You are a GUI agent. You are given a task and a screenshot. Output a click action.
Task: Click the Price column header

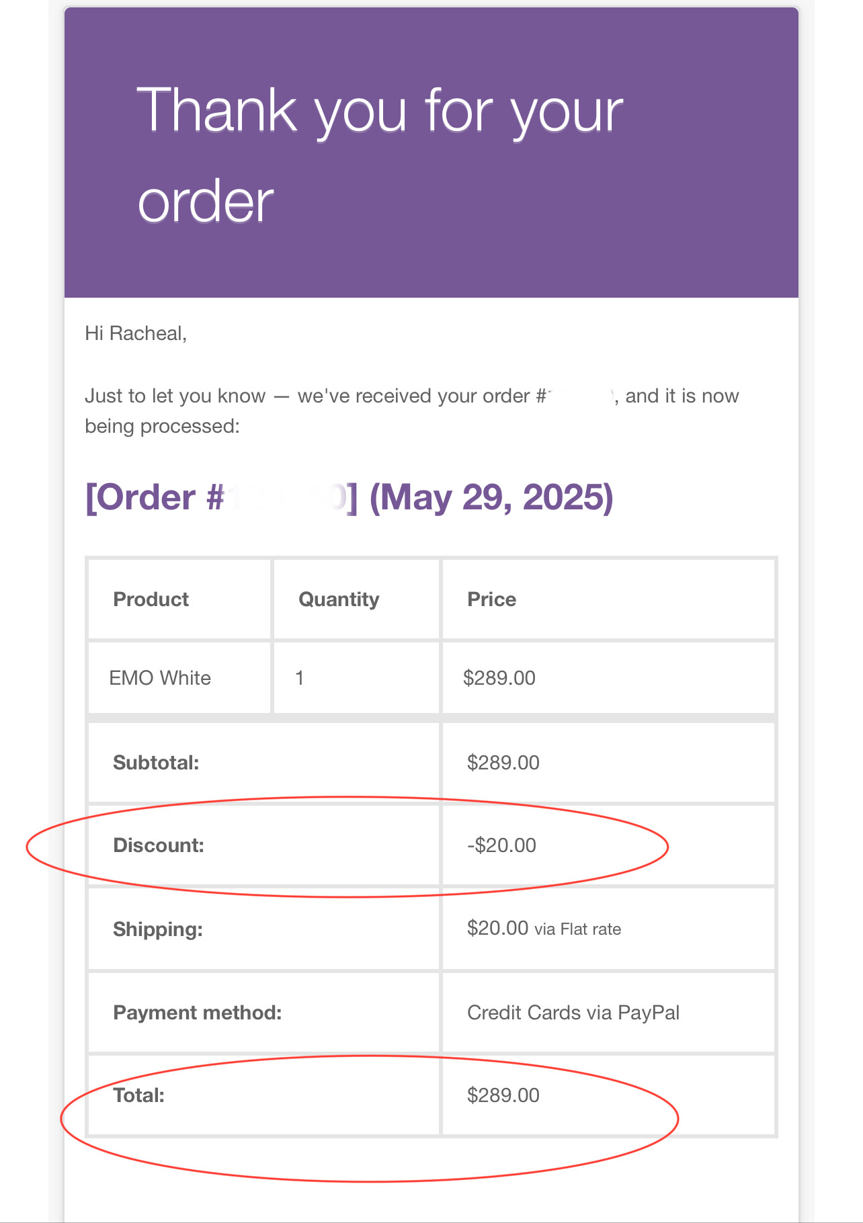tap(491, 599)
